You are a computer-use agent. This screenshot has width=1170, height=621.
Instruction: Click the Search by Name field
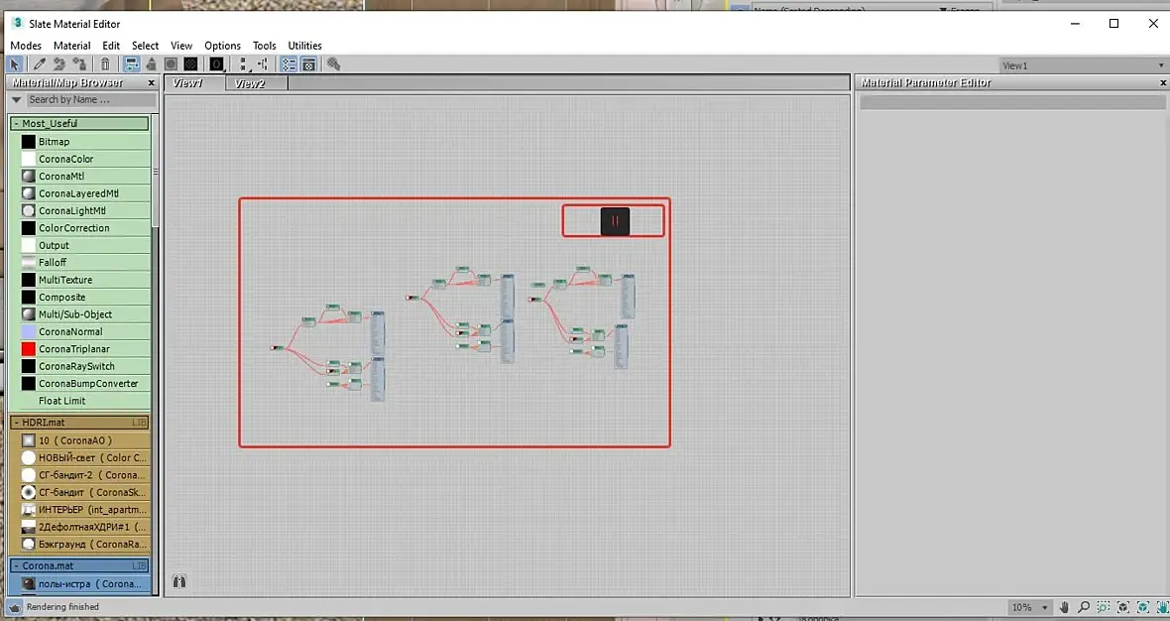click(90, 99)
